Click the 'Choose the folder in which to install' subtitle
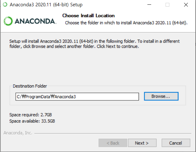Image resolution: width=196 pixels, height=152 pixels. [126, 23]
